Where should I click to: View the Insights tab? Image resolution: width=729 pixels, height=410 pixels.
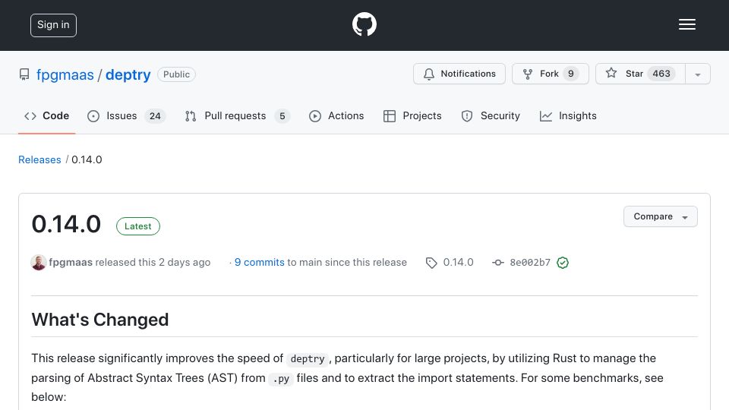point(568,115)
